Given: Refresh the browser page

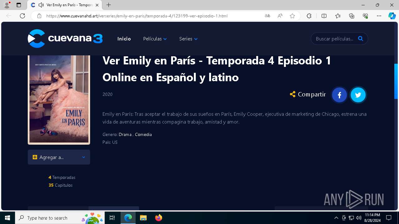Looking at the screenshot, I should (22, 16).
